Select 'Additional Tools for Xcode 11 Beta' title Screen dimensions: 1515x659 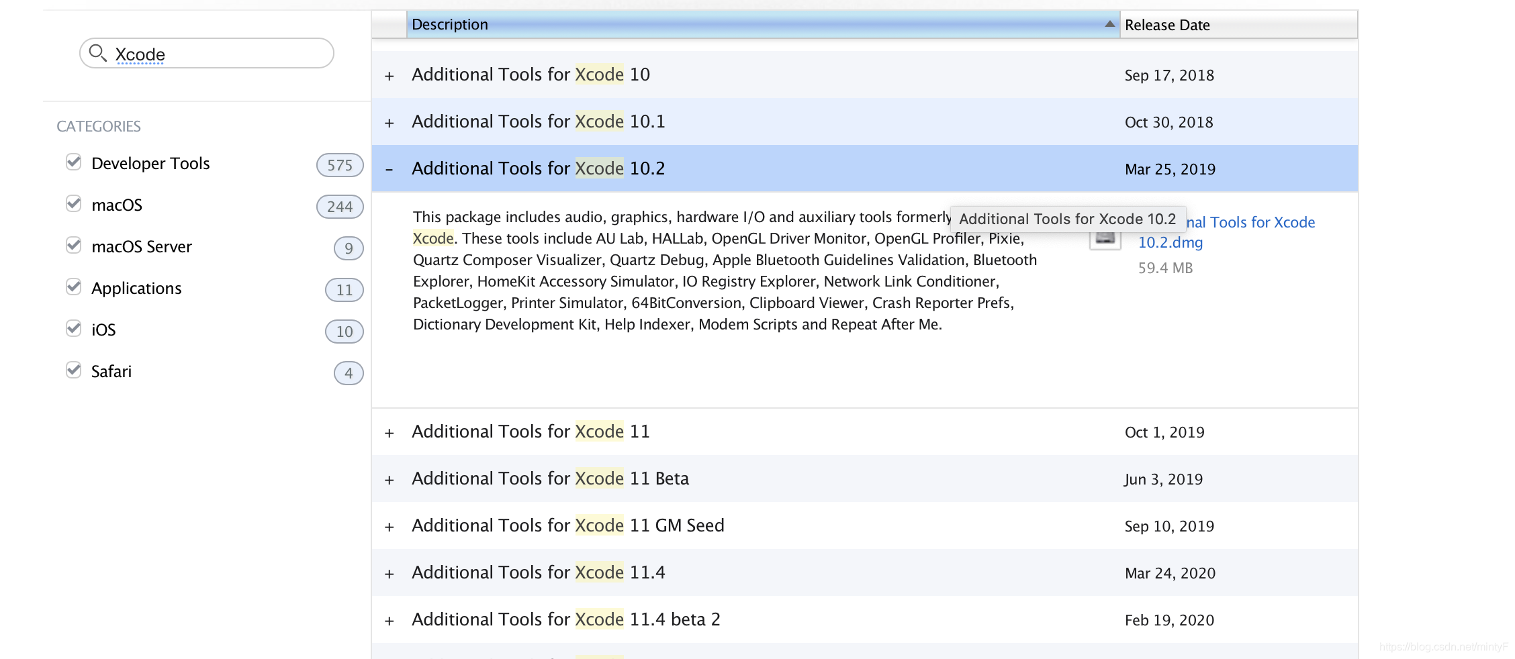[x=551, y=478]
